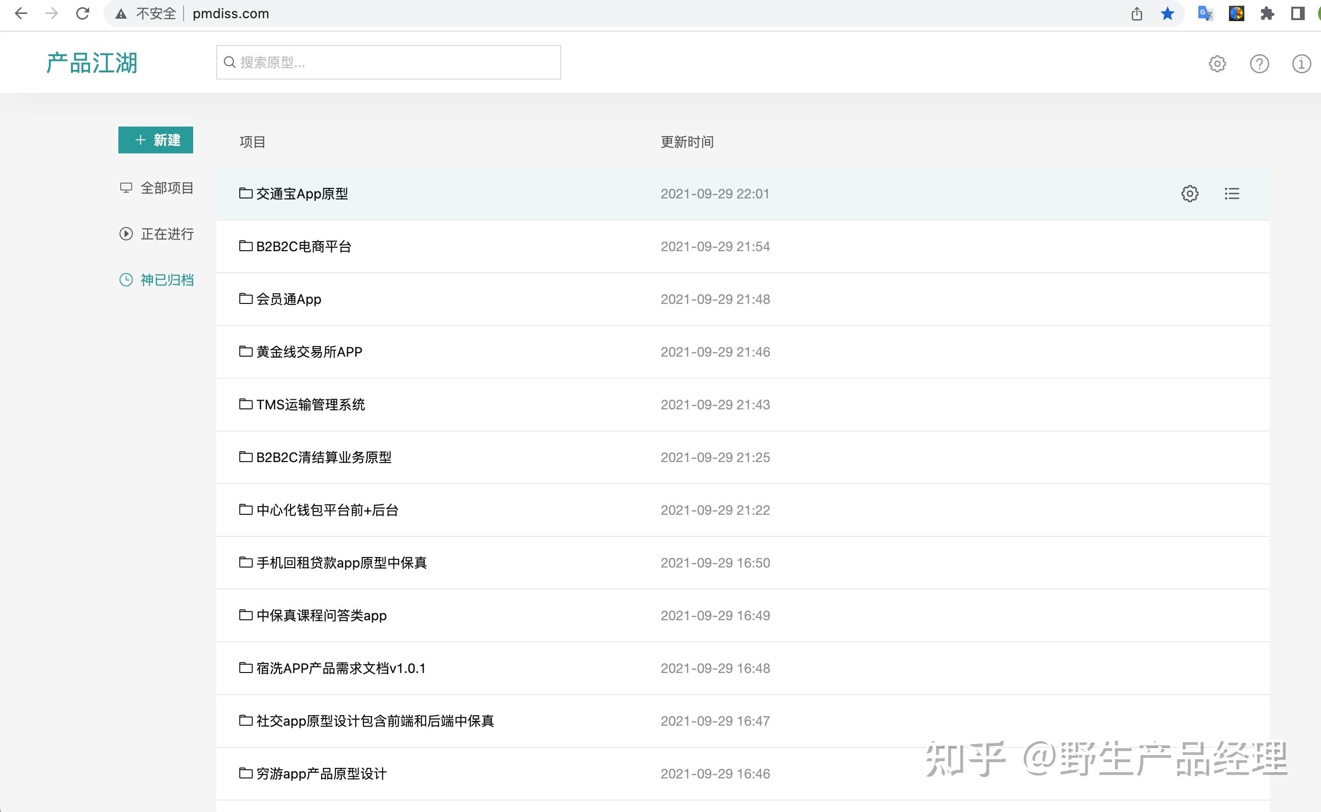
Task: Click the help question mark icon
Action: (x=1259, y=63)
